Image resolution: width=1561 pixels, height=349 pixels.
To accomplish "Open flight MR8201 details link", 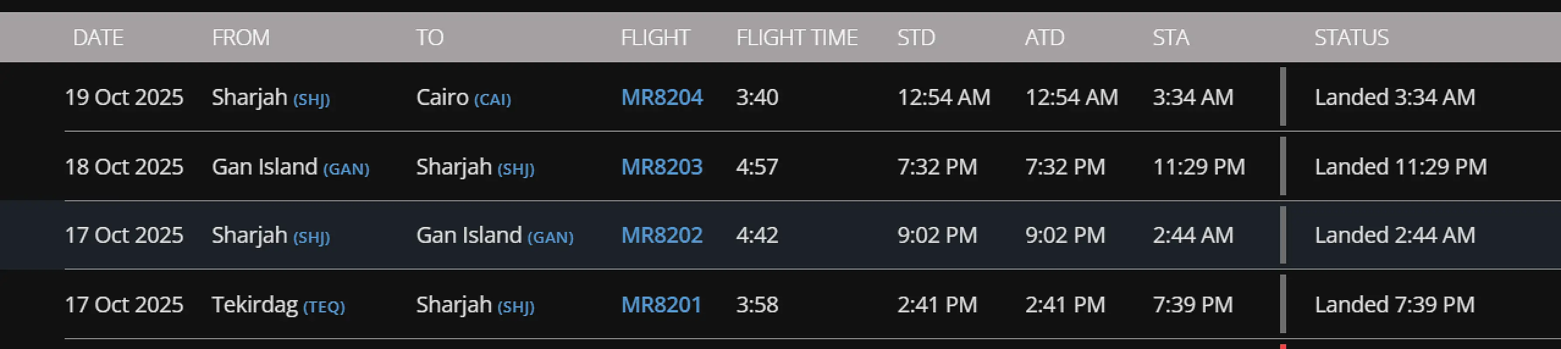I will point(661,305).
